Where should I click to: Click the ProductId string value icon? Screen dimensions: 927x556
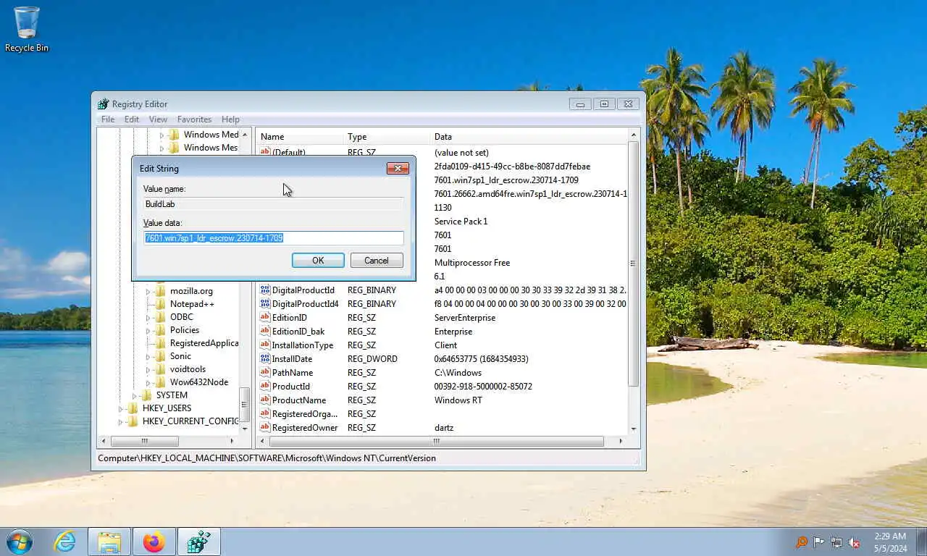pos(265,386)
